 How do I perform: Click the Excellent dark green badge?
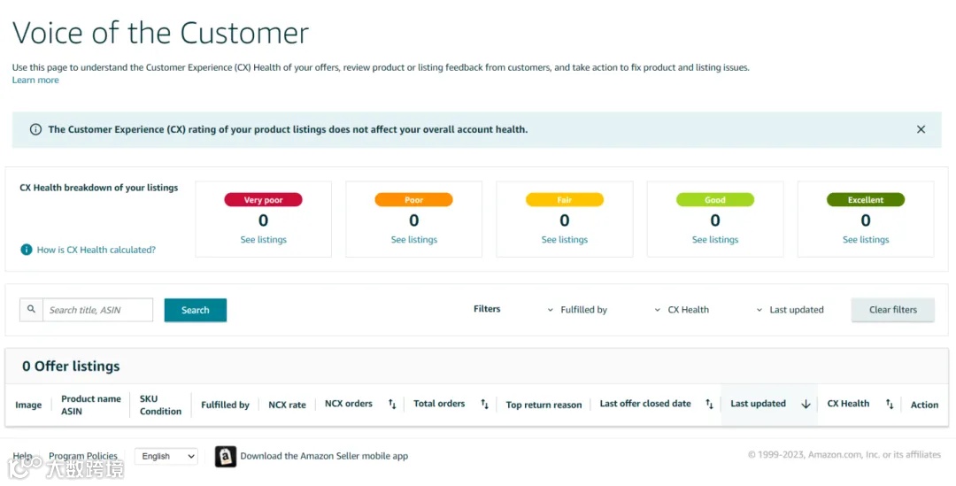(x=866, y=199)
